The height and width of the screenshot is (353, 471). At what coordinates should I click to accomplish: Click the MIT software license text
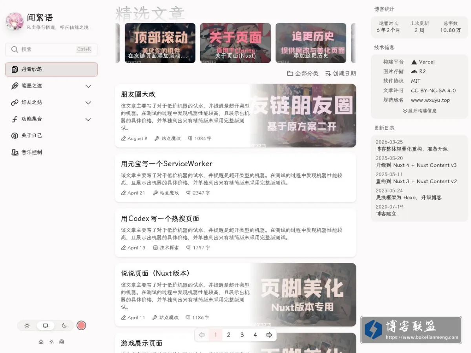pos(416,81)
